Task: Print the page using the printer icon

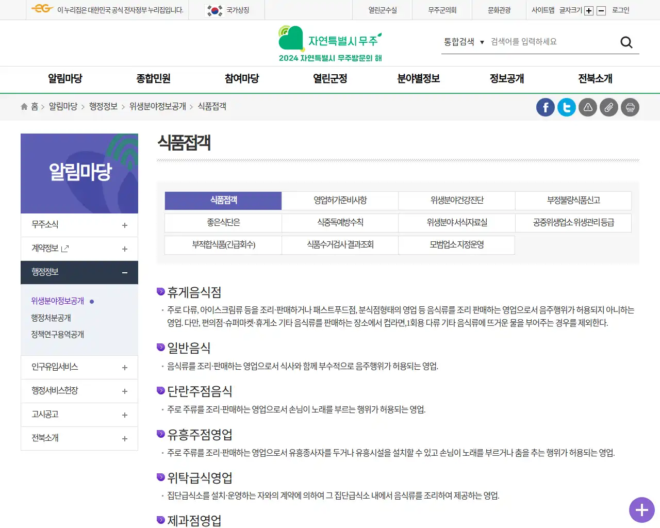Action: [x=630, y=107]
